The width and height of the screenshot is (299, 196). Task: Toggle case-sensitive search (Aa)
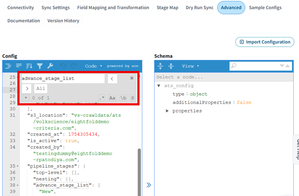112,98
